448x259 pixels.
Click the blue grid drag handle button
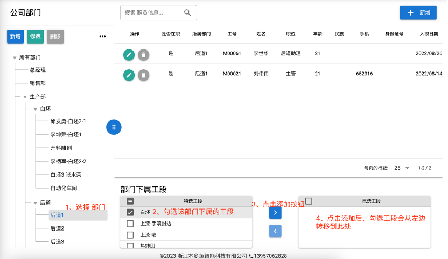click(114, 127)
